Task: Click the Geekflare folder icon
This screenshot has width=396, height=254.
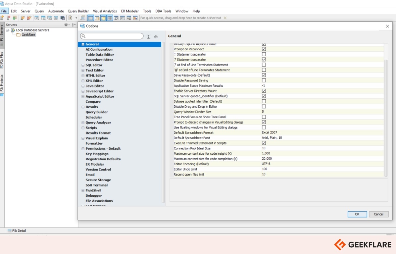Action: coord(19,35)
